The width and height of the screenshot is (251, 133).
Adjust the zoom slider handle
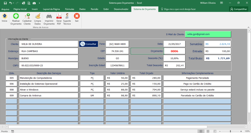point(231,131)
